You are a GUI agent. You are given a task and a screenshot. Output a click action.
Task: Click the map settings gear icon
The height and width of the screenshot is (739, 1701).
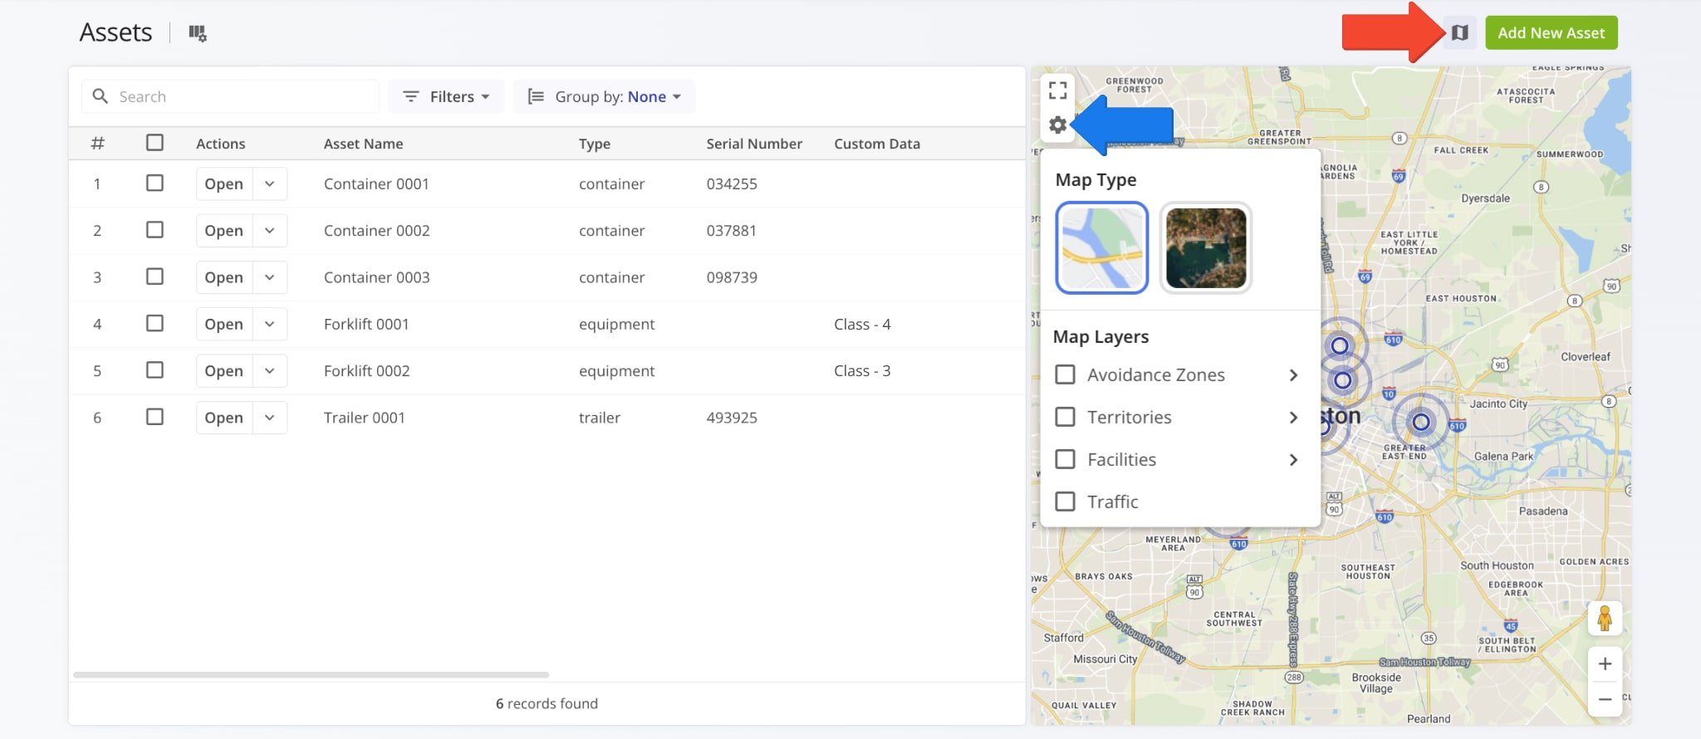pyautogui.click(x=1057, y=125)
